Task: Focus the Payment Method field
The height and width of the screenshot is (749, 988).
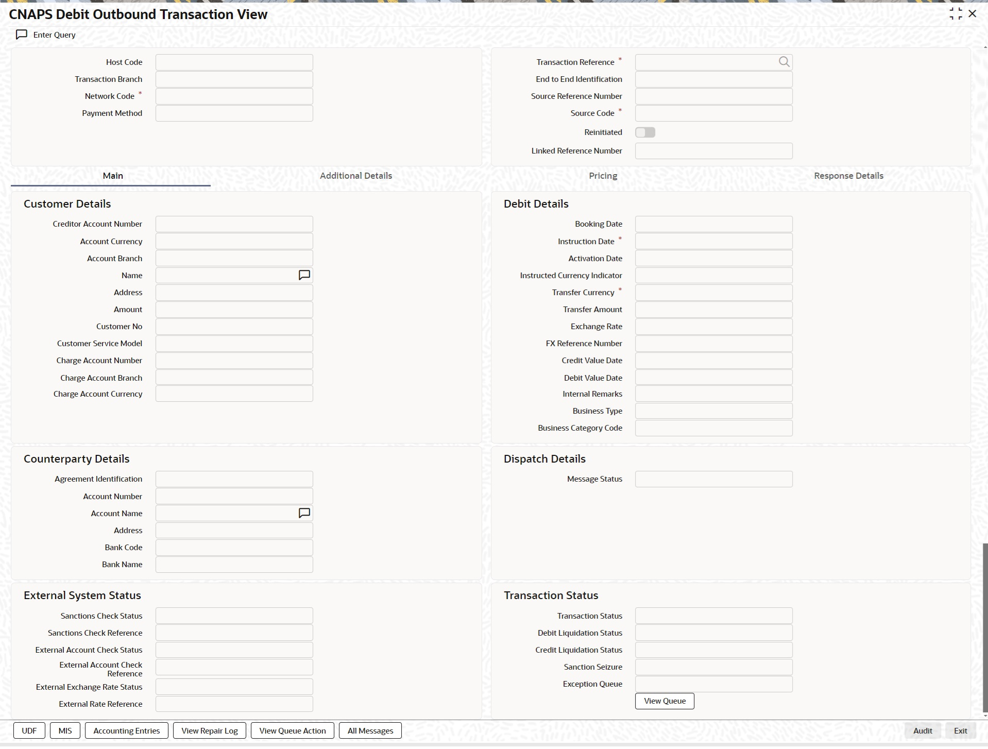Action: click(x=234, y=113)
